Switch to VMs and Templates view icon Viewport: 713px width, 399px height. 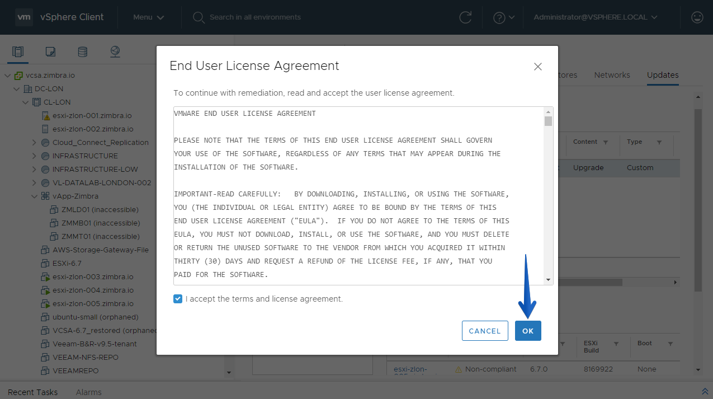(50, 52)
